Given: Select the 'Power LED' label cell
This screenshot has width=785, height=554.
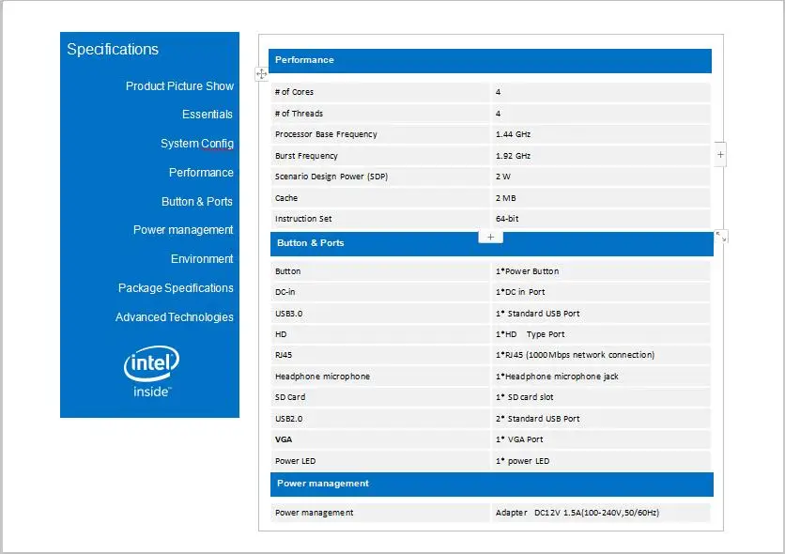Looking at the screenshot, I should pos(380,461).
